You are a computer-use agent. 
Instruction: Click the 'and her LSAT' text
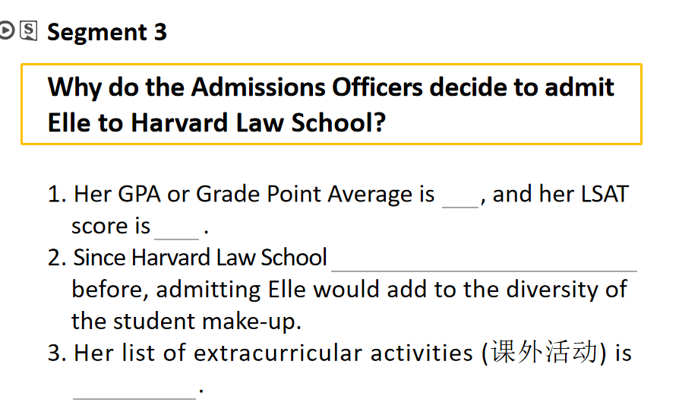tap(561, 195)
